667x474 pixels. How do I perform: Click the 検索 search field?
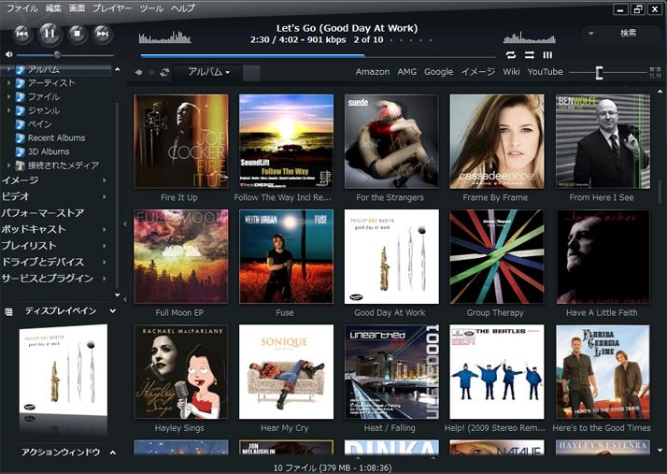(x=628, y=34)
